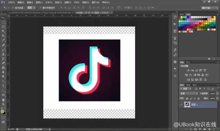Select the Eraser tool
Image resolution: width=220 pixels, height=131 pixels.
point(3,63)
